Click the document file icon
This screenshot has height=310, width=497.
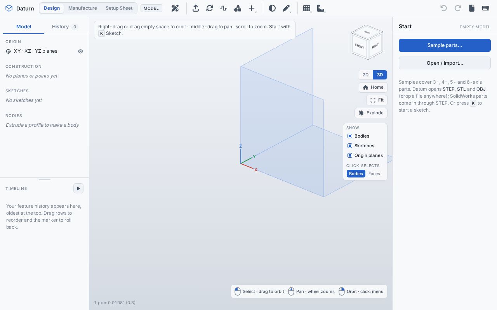click(472, 8)
